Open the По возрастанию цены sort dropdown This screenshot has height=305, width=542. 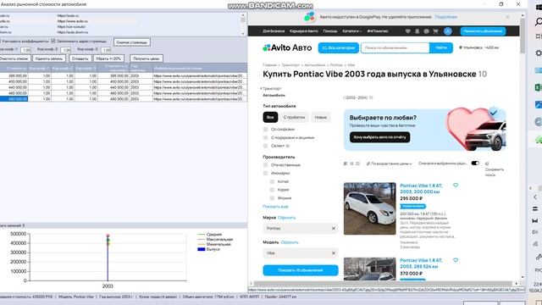[x=390, y=164]
